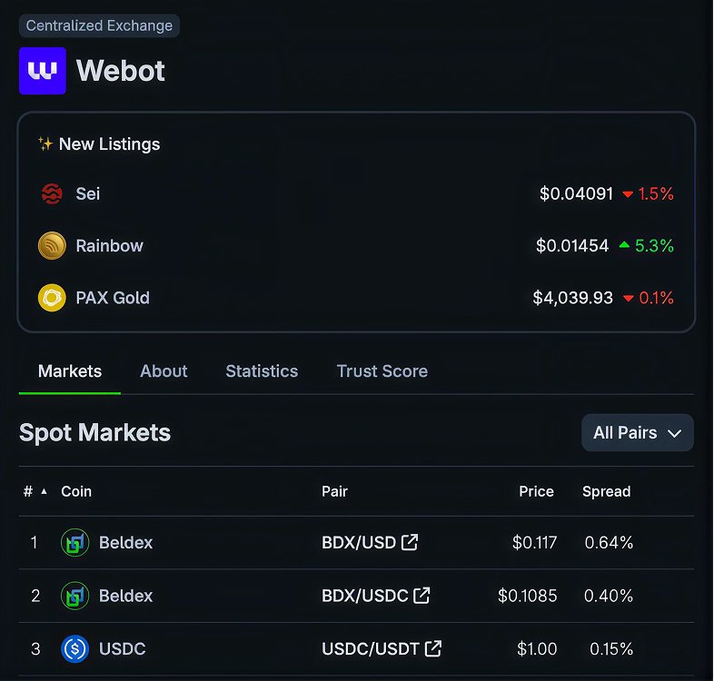Open the Trust Score tab
Screen dimensions: 714x681
click(382, 371)
